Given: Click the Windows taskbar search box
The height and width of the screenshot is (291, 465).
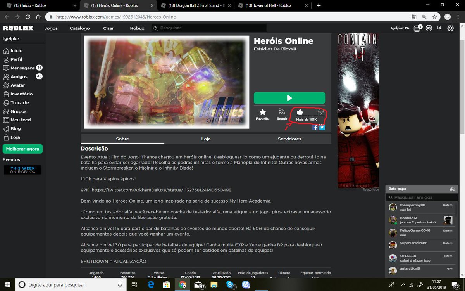Looking at the screenshot, I should 71,284.
